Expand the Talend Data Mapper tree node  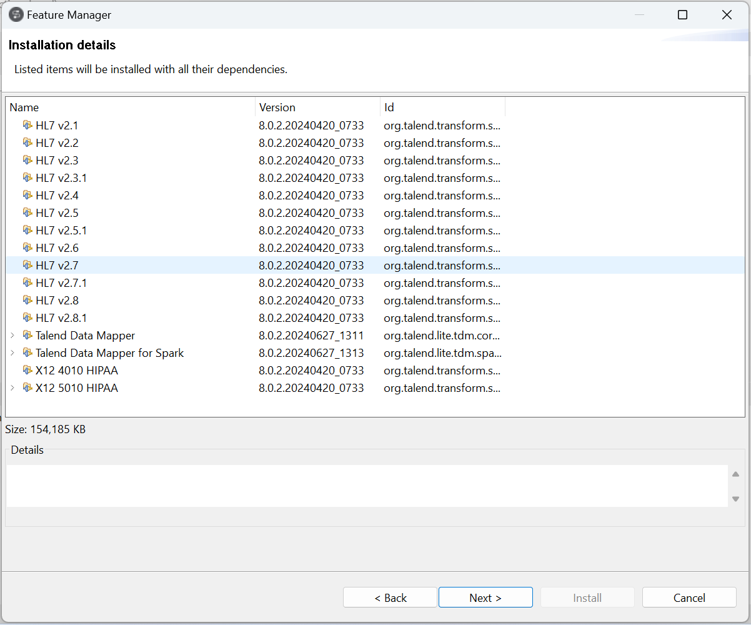[12, 336]
